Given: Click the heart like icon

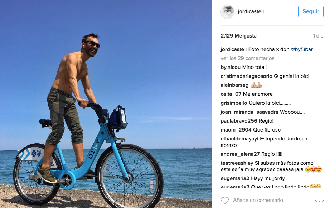Looking at the screenshot, I should [225, 200].
